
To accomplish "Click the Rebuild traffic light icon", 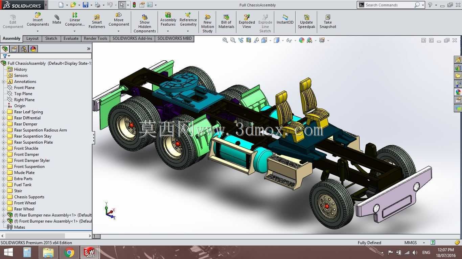I will pyautogui.click(x=134, y=5).
